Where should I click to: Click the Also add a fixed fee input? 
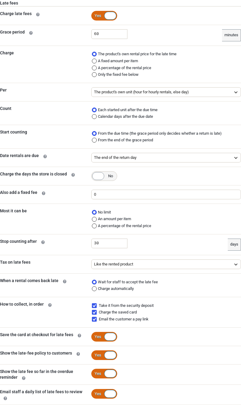[x=166, y=194]
